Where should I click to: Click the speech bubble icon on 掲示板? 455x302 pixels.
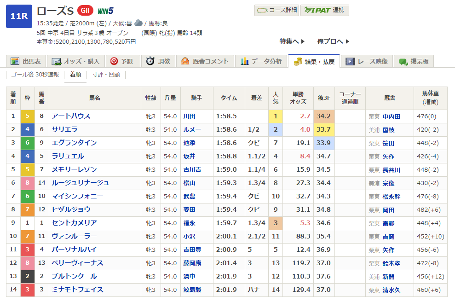click(x=403, y=62)
